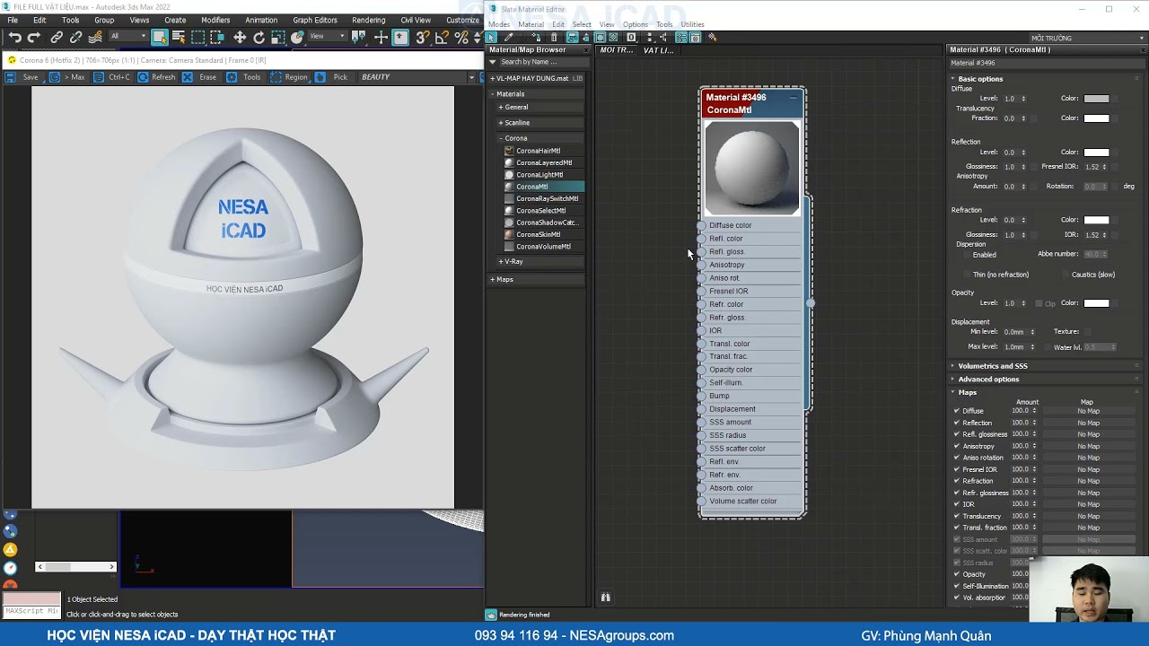Open Tools in Corona frame buffer

[243, 77]
